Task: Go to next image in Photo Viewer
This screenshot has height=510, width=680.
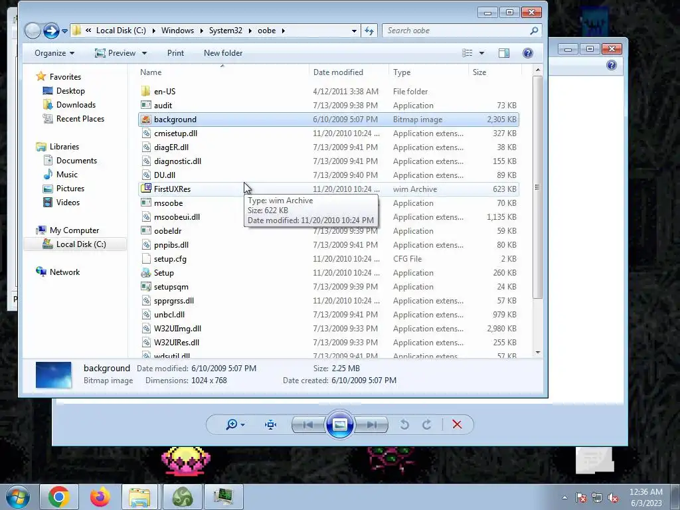Action: (372, 424)
